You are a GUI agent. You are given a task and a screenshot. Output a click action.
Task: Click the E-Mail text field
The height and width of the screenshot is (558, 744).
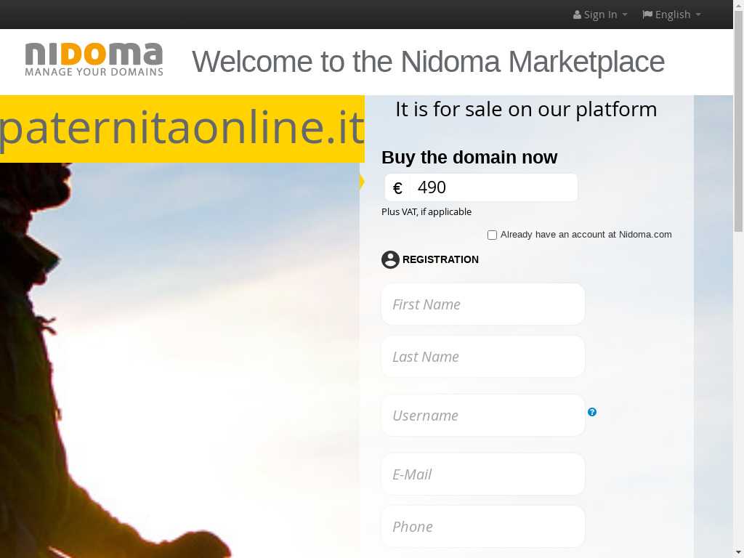click(483, 474)
